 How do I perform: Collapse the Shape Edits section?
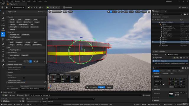[7, 32]
